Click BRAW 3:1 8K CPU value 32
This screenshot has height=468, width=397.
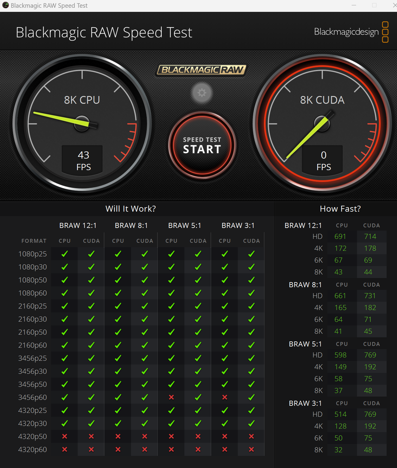pos(338,450)
